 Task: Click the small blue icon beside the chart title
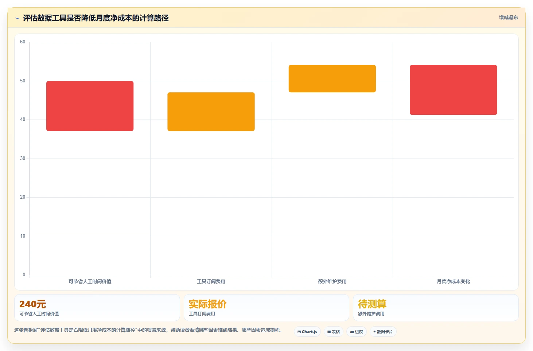[x=17, y=18]
